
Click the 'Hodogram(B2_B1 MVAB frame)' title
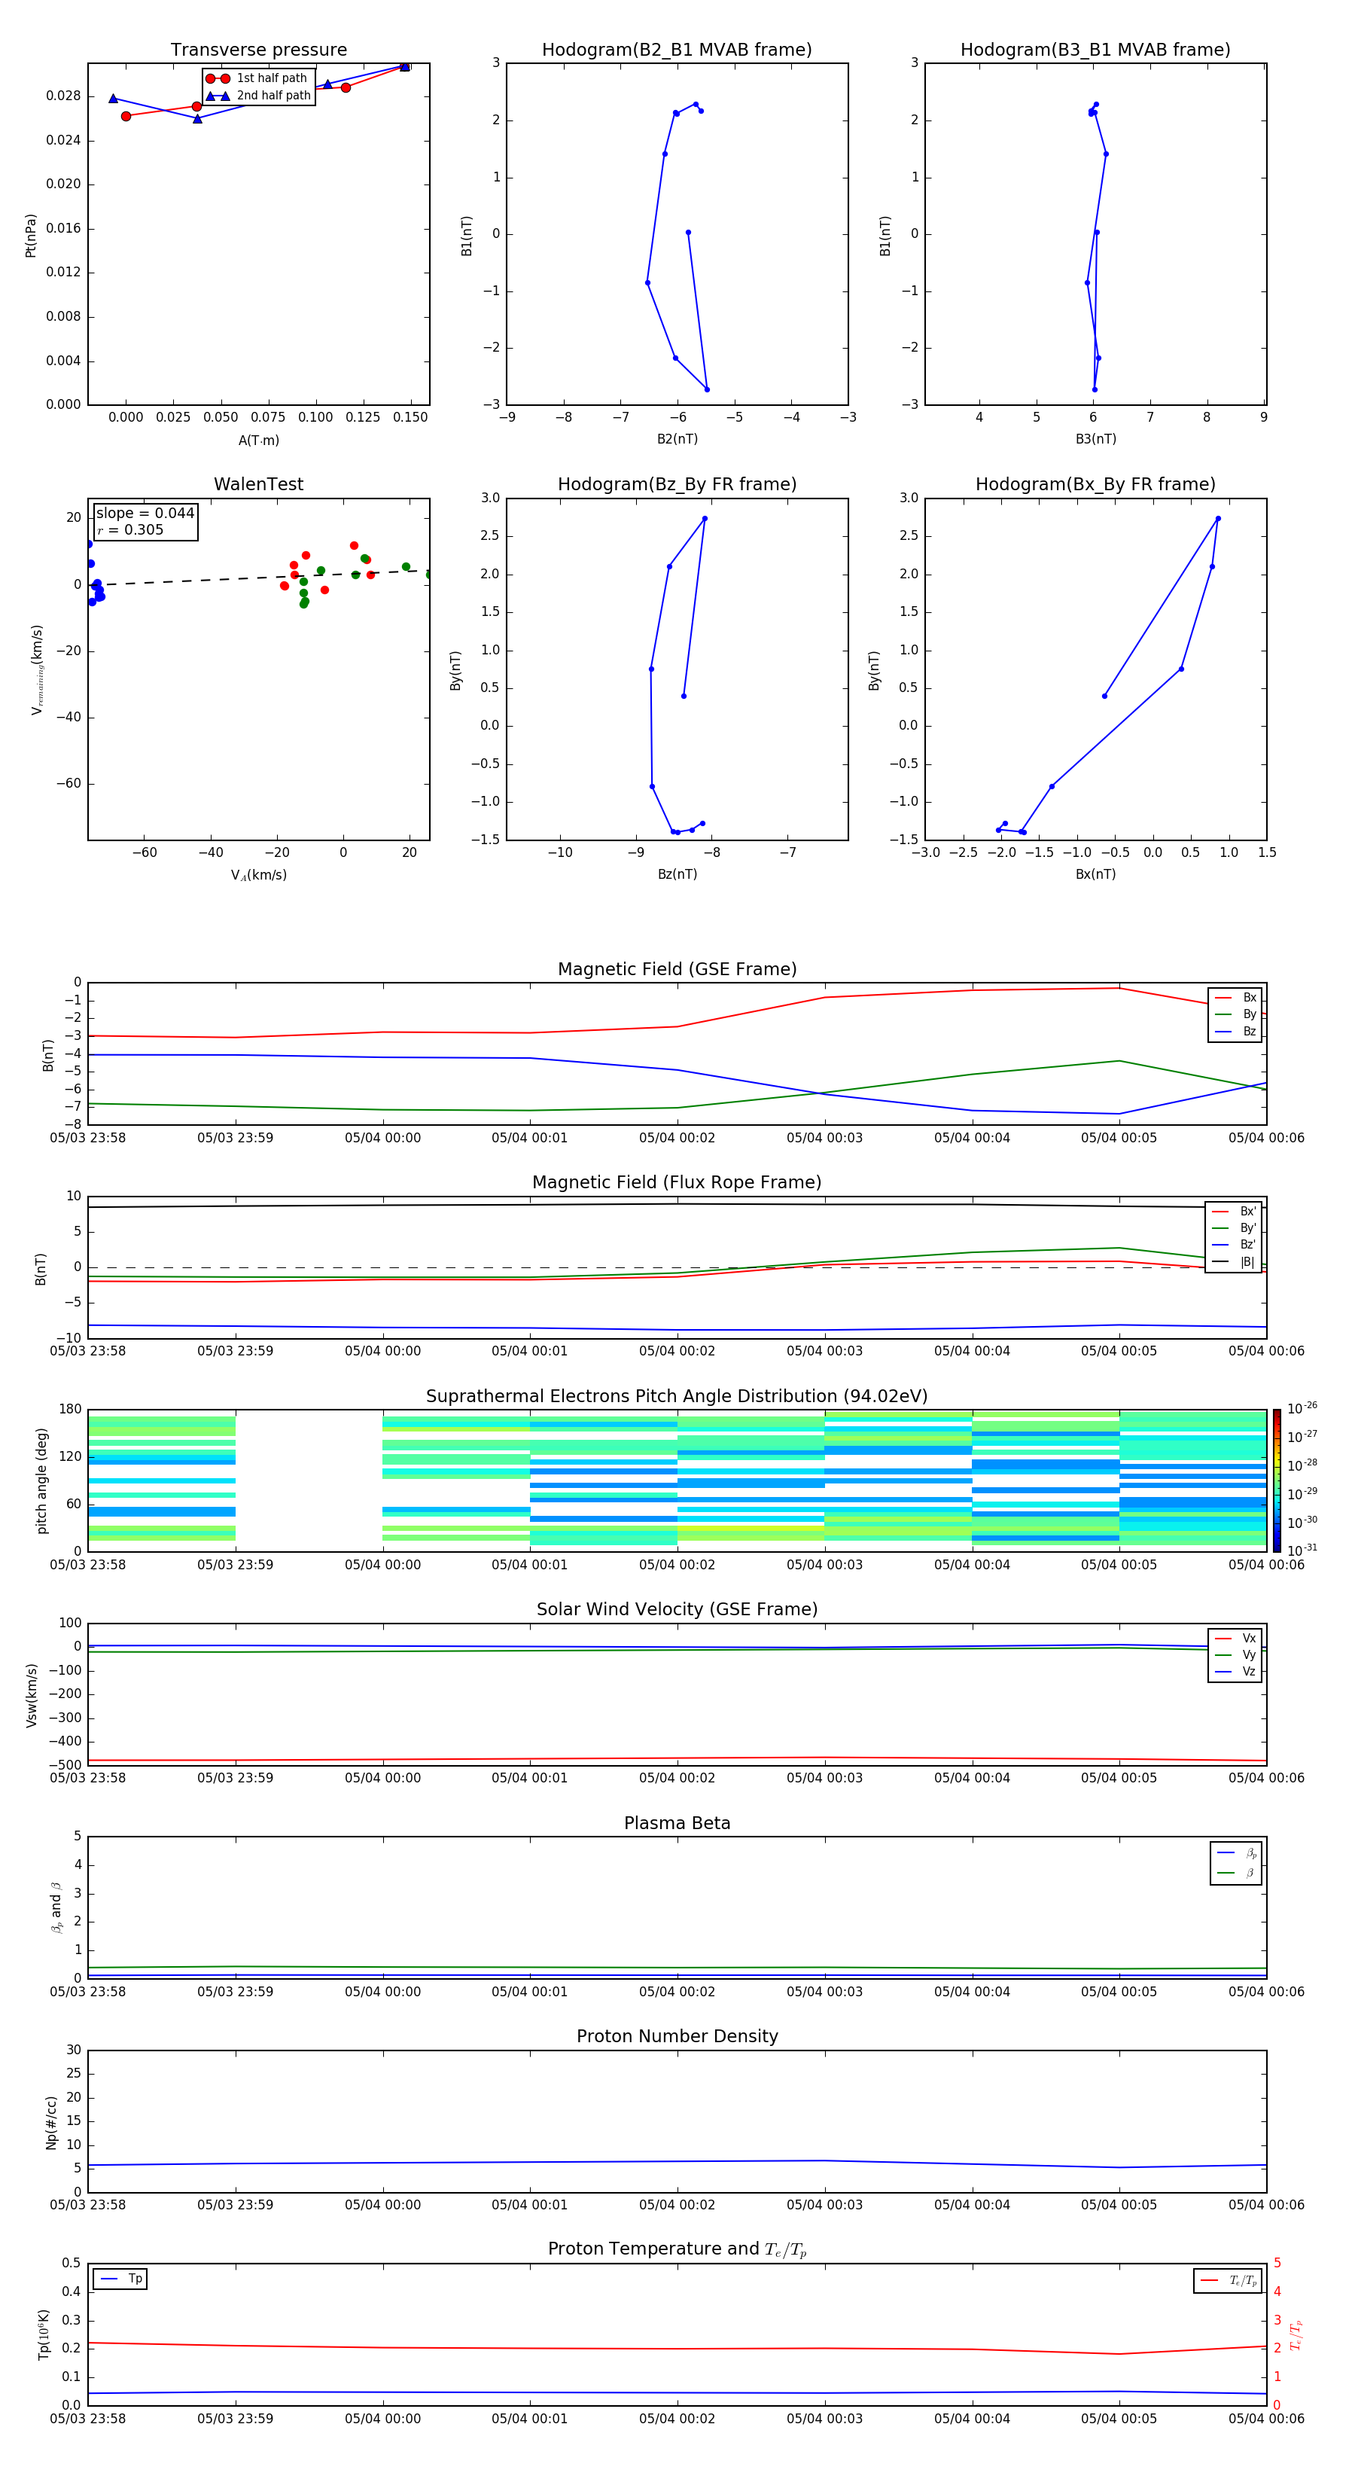pyautogui.click(x=677, y=50)
